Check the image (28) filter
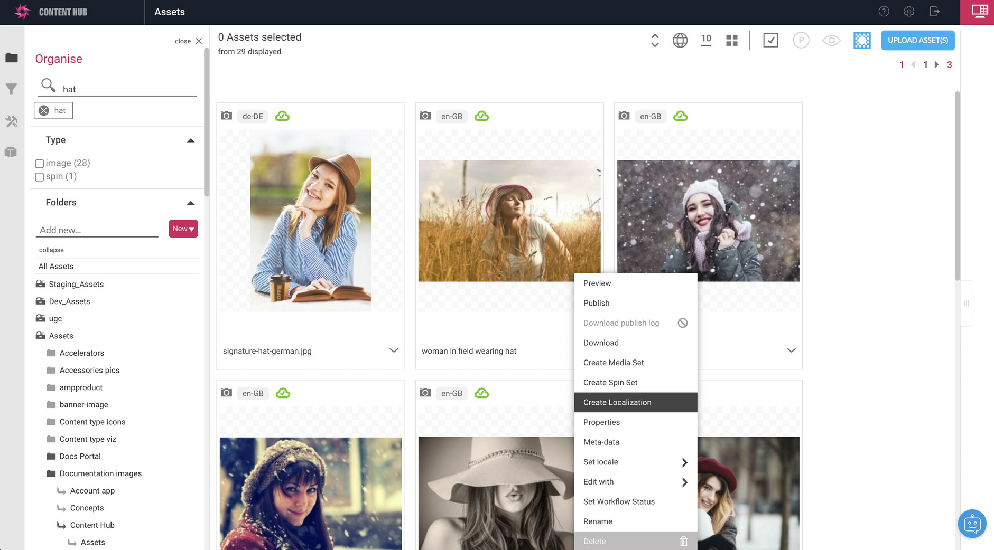Screen dimensions: 994x550 (x=39, y=164)
